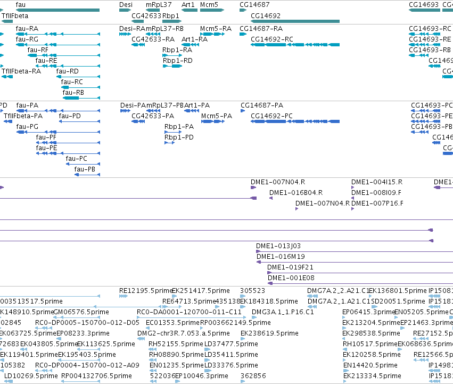This screenshot has height=384, width=453.
Task: Click the Rbp1-PD protein label
Action: pyautogui.click(x=179, y=137)
